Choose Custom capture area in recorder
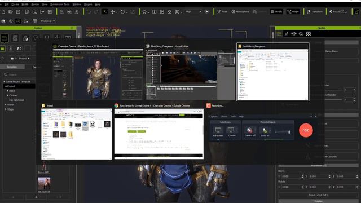Screen dimensions: 361x203 pyautogui.click(x=232, y=132)
